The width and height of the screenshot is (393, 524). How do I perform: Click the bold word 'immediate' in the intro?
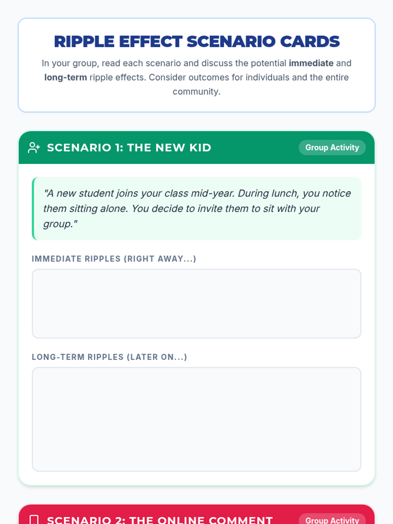pyautogui.click(x=311, y=63)
